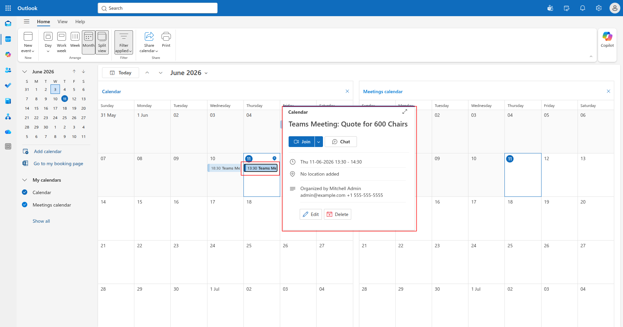623x327 pixels.
Task: Open notifications bell
Action: pyautogui.click(x=583, y=8)
